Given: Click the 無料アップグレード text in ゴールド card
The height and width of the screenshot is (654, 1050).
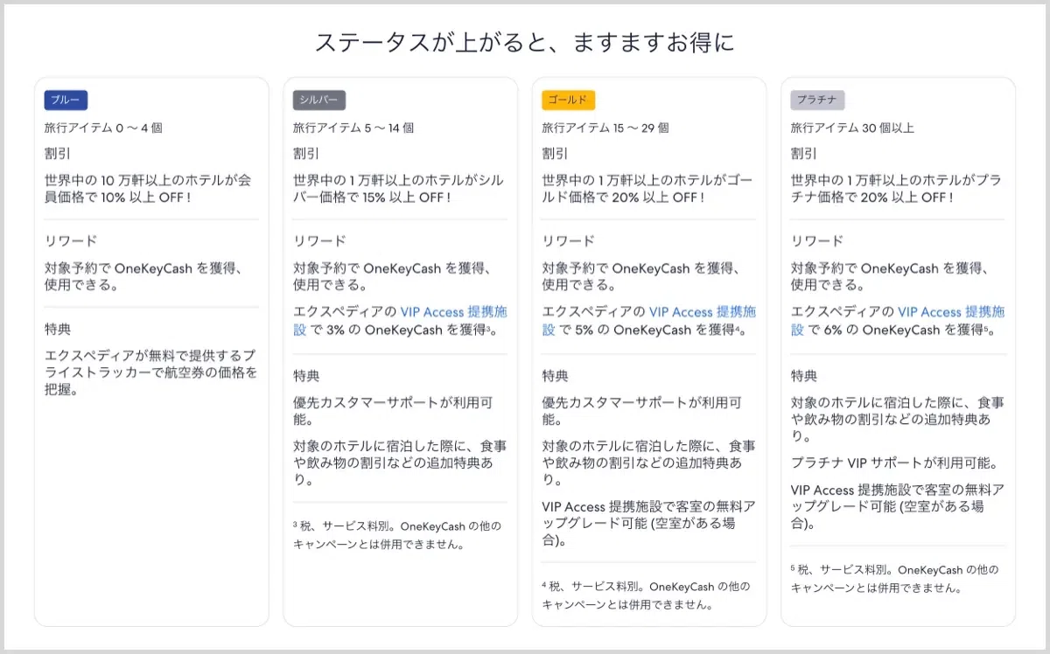Looking at the screenshot, I should tap(649, 524).
